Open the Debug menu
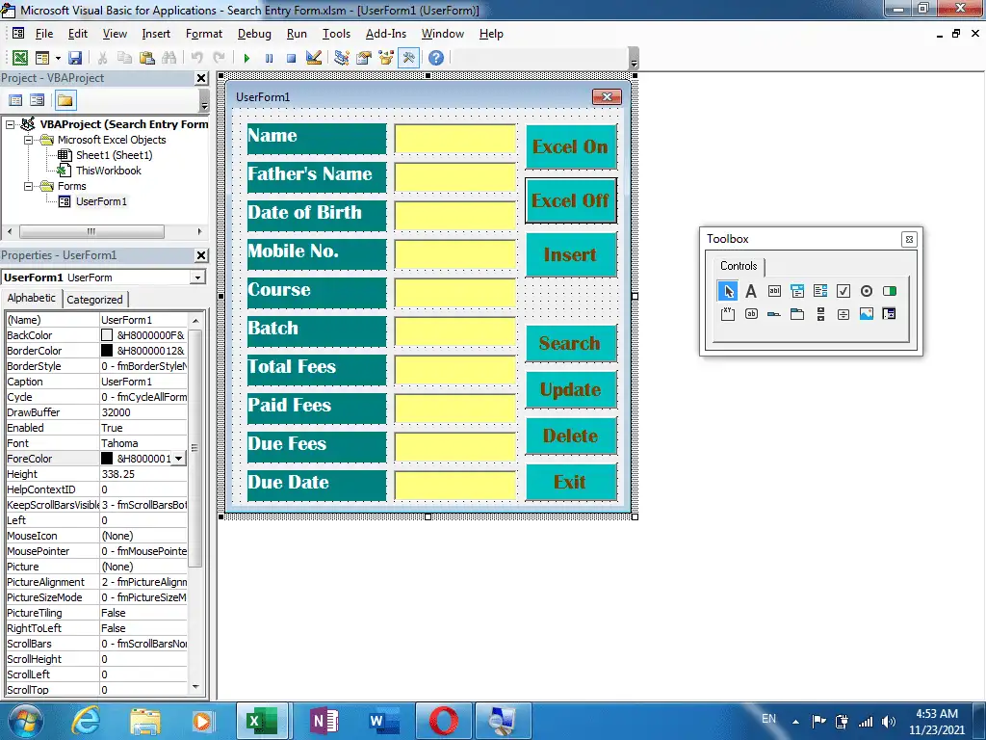 tap(254, 34)
